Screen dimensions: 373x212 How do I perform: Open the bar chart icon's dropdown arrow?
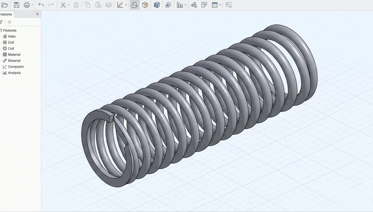pos(185,5)
